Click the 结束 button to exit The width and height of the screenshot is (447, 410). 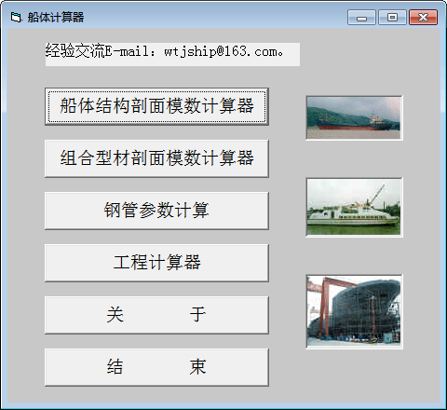click(x=156, y=367)
